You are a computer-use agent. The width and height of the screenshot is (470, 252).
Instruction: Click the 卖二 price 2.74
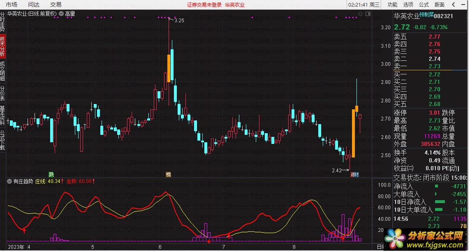point(434,59)
